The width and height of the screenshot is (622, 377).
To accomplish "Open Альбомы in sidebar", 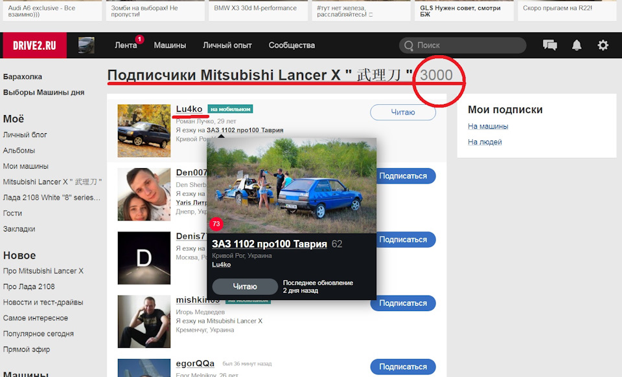I will click(19, 151).
